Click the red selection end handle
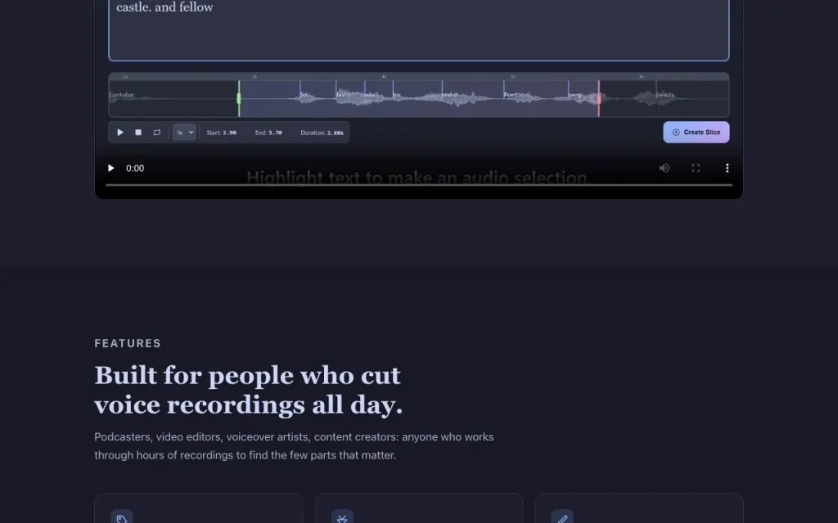Viewport: 838px width, 523px height. [598, 98]
